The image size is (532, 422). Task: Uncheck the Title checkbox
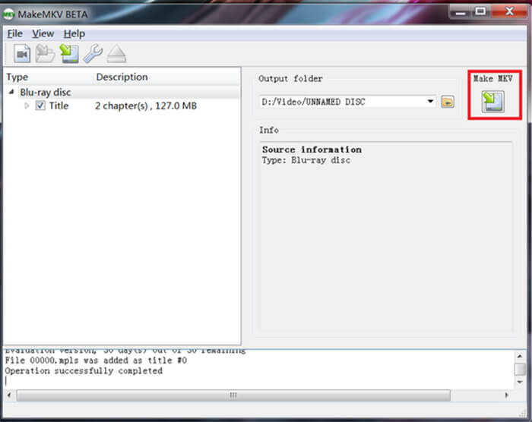pos(40,106)
